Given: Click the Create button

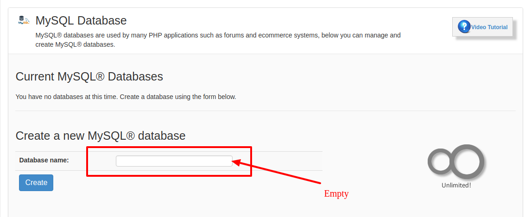Looking at the screenshot, I should tap(36, 182).
